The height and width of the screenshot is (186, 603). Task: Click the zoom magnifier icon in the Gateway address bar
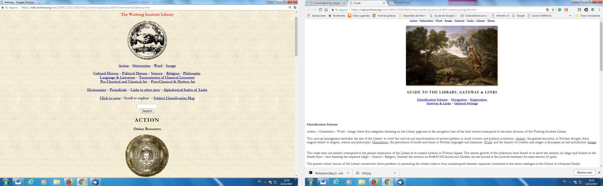pyautogui.click(x=289, y=8)
